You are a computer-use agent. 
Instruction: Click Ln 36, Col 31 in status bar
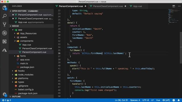tap(121, 100)
